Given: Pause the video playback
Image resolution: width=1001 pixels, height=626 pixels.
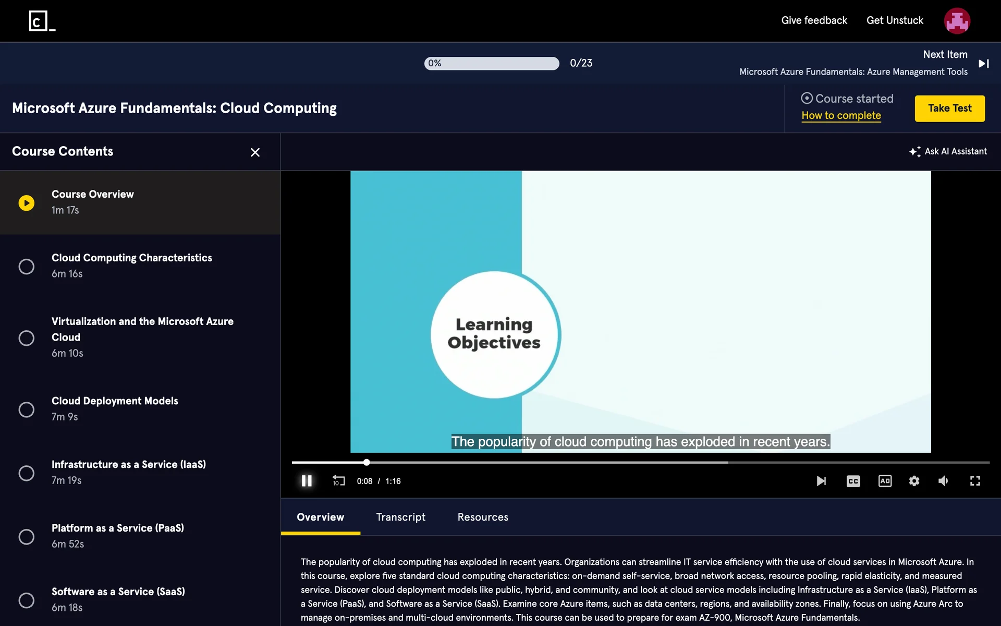Looking at the screenshot, I should tap(307, 481).
